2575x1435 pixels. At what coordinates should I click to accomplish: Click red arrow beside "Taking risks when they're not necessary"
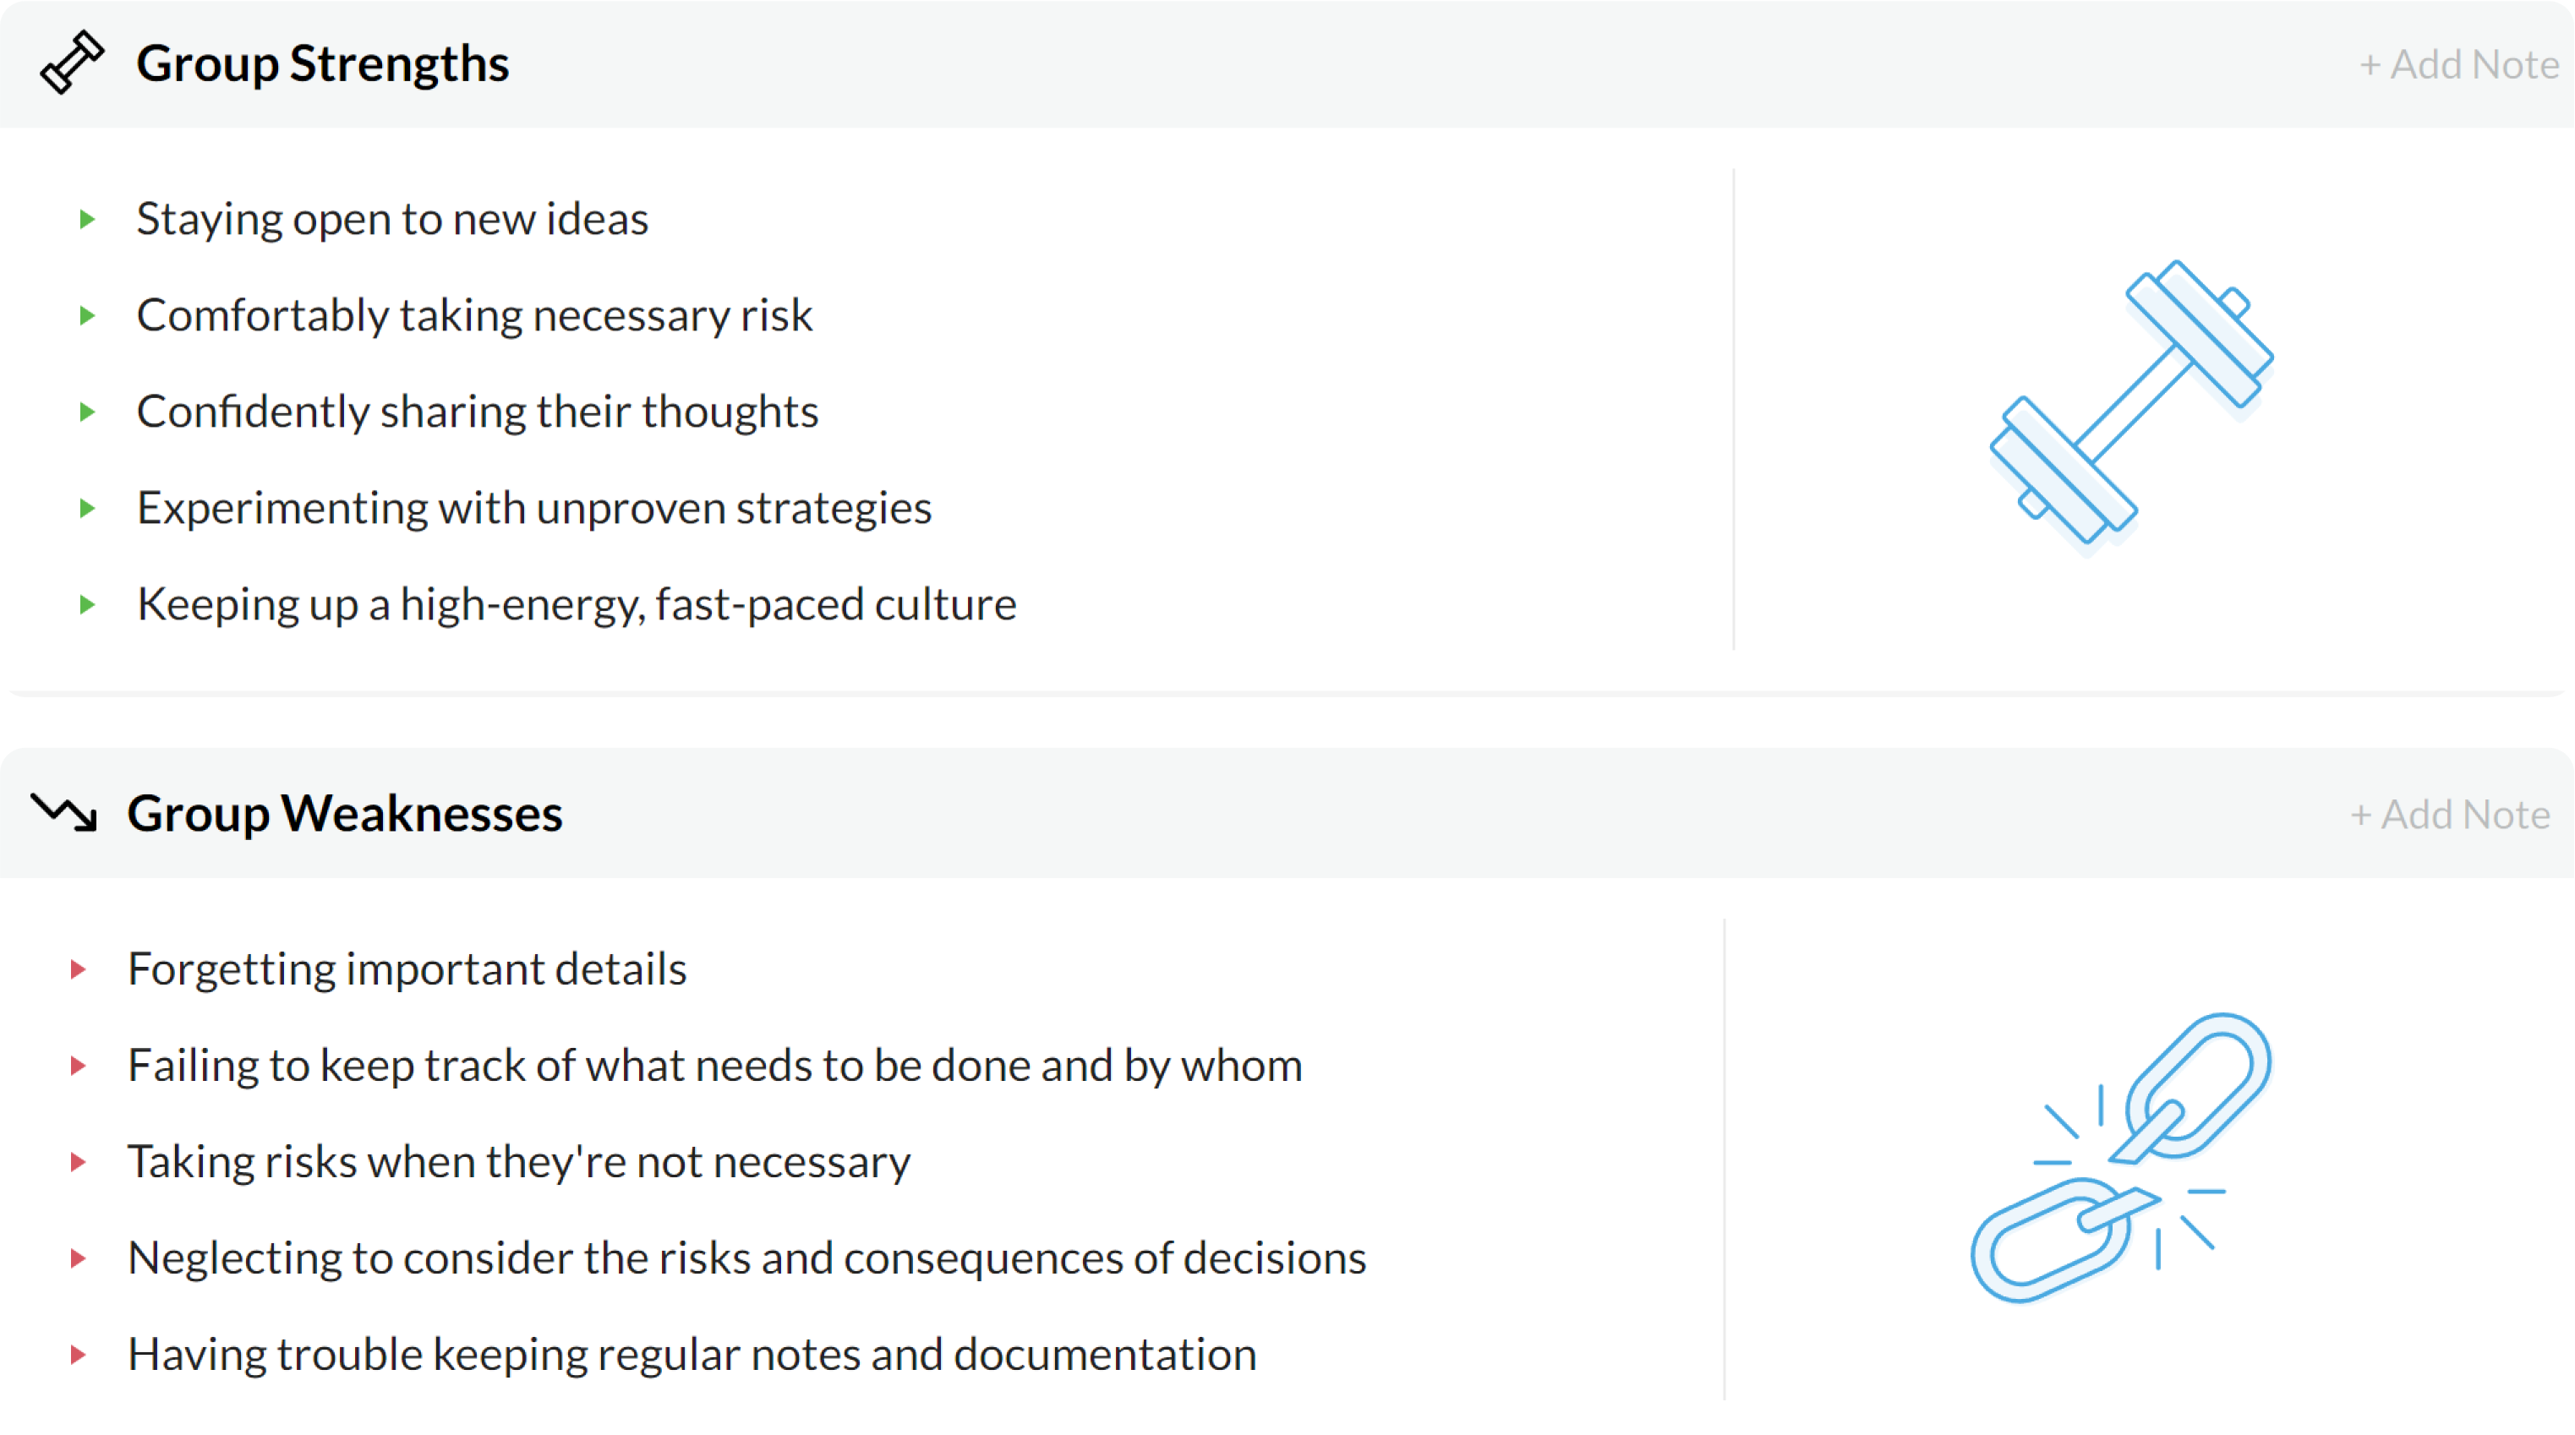(x=78, y=1161)
